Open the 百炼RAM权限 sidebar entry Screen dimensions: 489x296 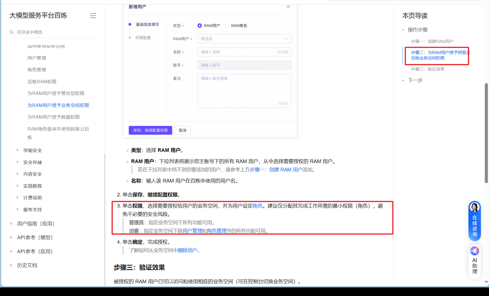(x=42, y=82)
